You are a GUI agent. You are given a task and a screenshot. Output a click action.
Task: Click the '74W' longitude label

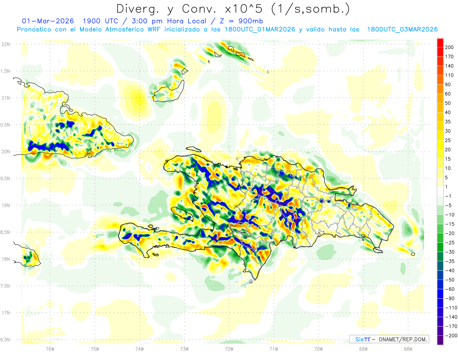pyautogui.click(x=140, y=349)
